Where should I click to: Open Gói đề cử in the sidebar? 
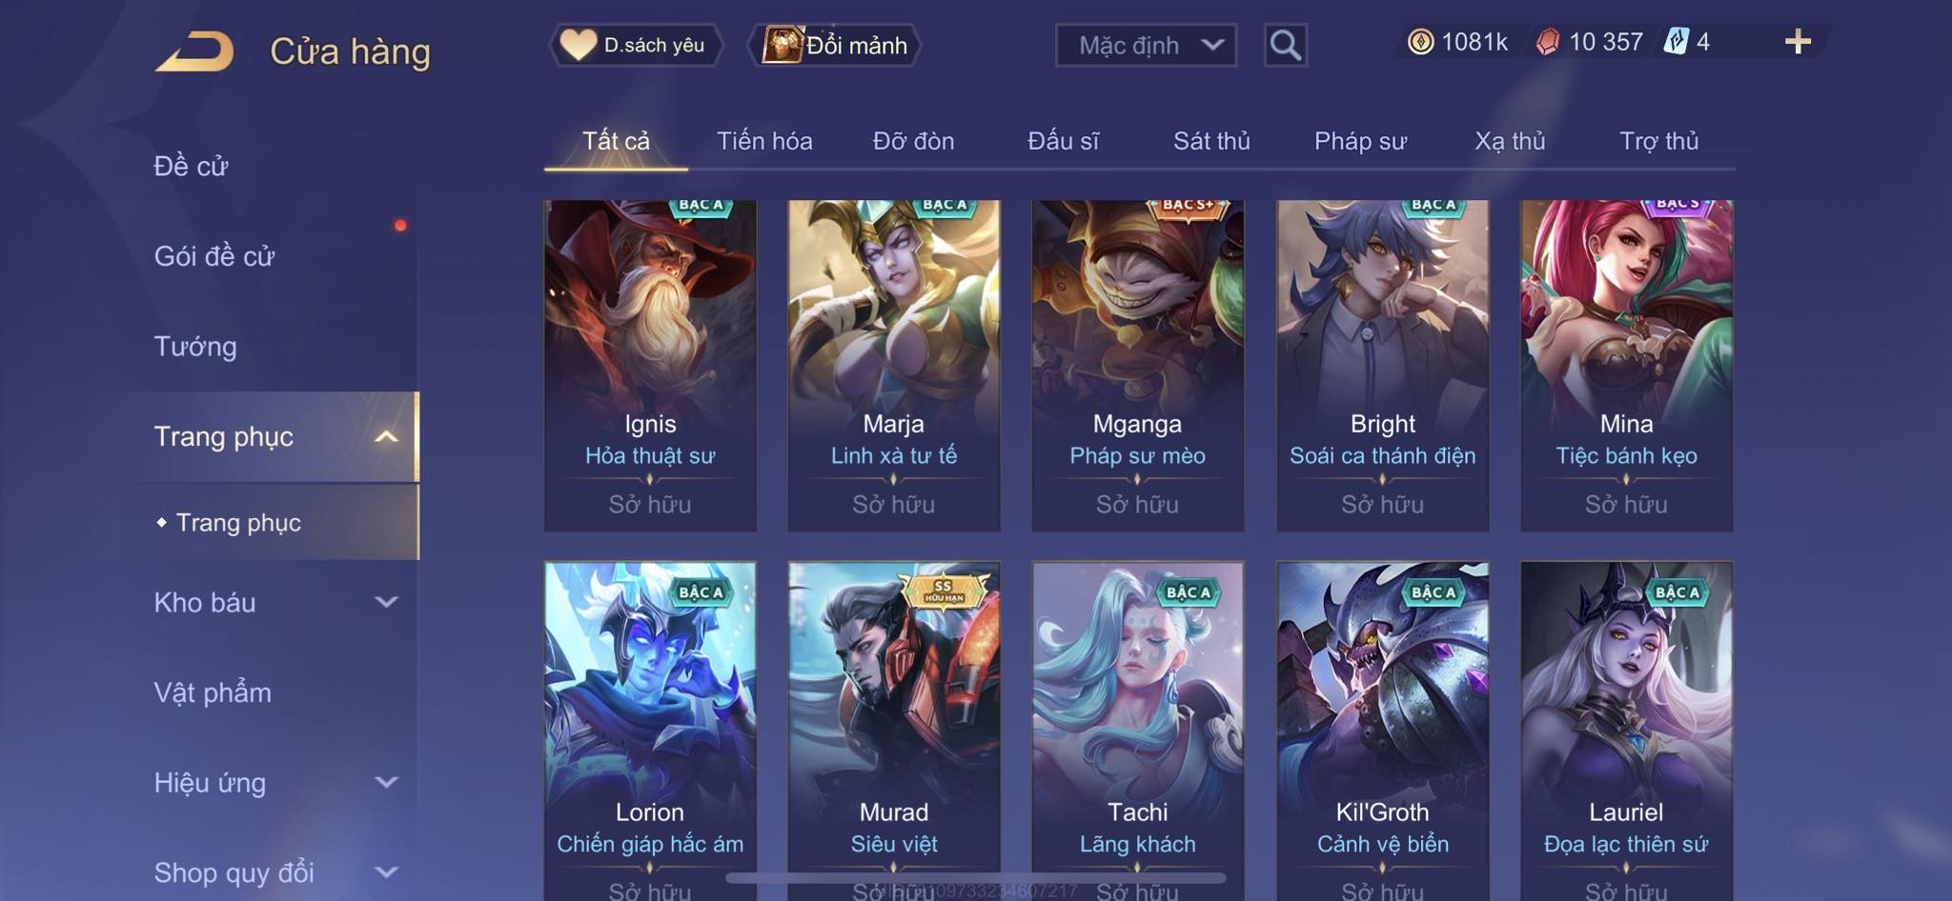tap(214, 255)
